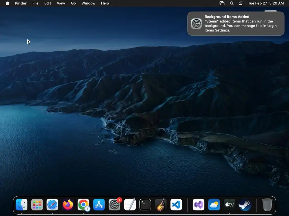Open Control Center in menu bar
This screenshot has width=289, height=216.
pos(241,3)
